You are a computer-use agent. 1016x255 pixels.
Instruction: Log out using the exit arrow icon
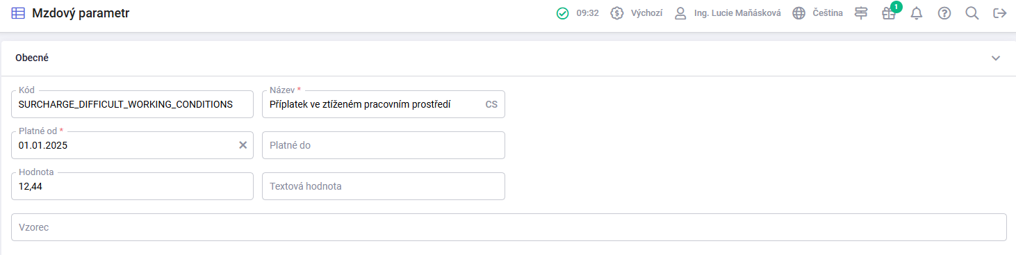(x=1000, y=13)
